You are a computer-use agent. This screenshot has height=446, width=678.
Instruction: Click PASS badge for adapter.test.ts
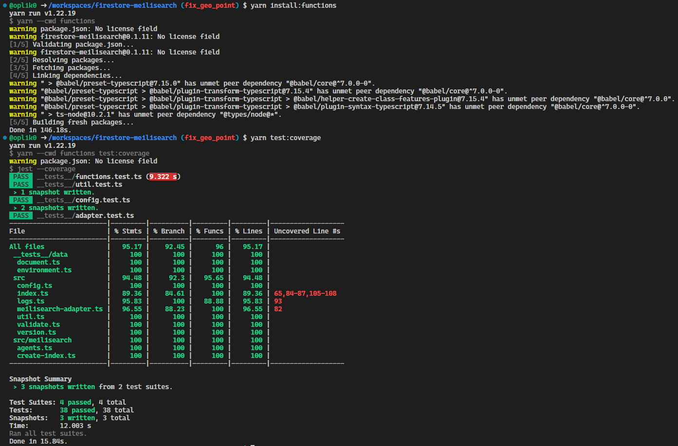pyautogui.click(x=21, y=215)
